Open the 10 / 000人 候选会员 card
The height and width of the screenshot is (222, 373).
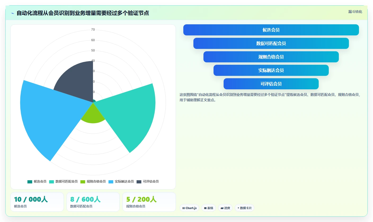(x=37, y=202)
